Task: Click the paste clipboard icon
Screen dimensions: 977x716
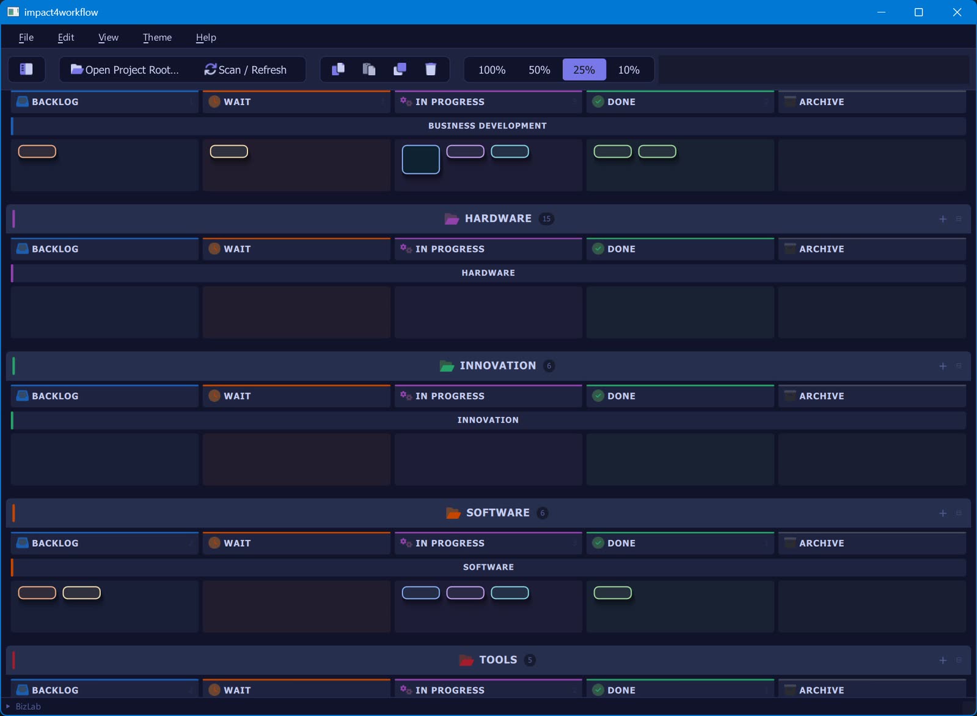Action: pyautogui.click(x=369, y=69)
